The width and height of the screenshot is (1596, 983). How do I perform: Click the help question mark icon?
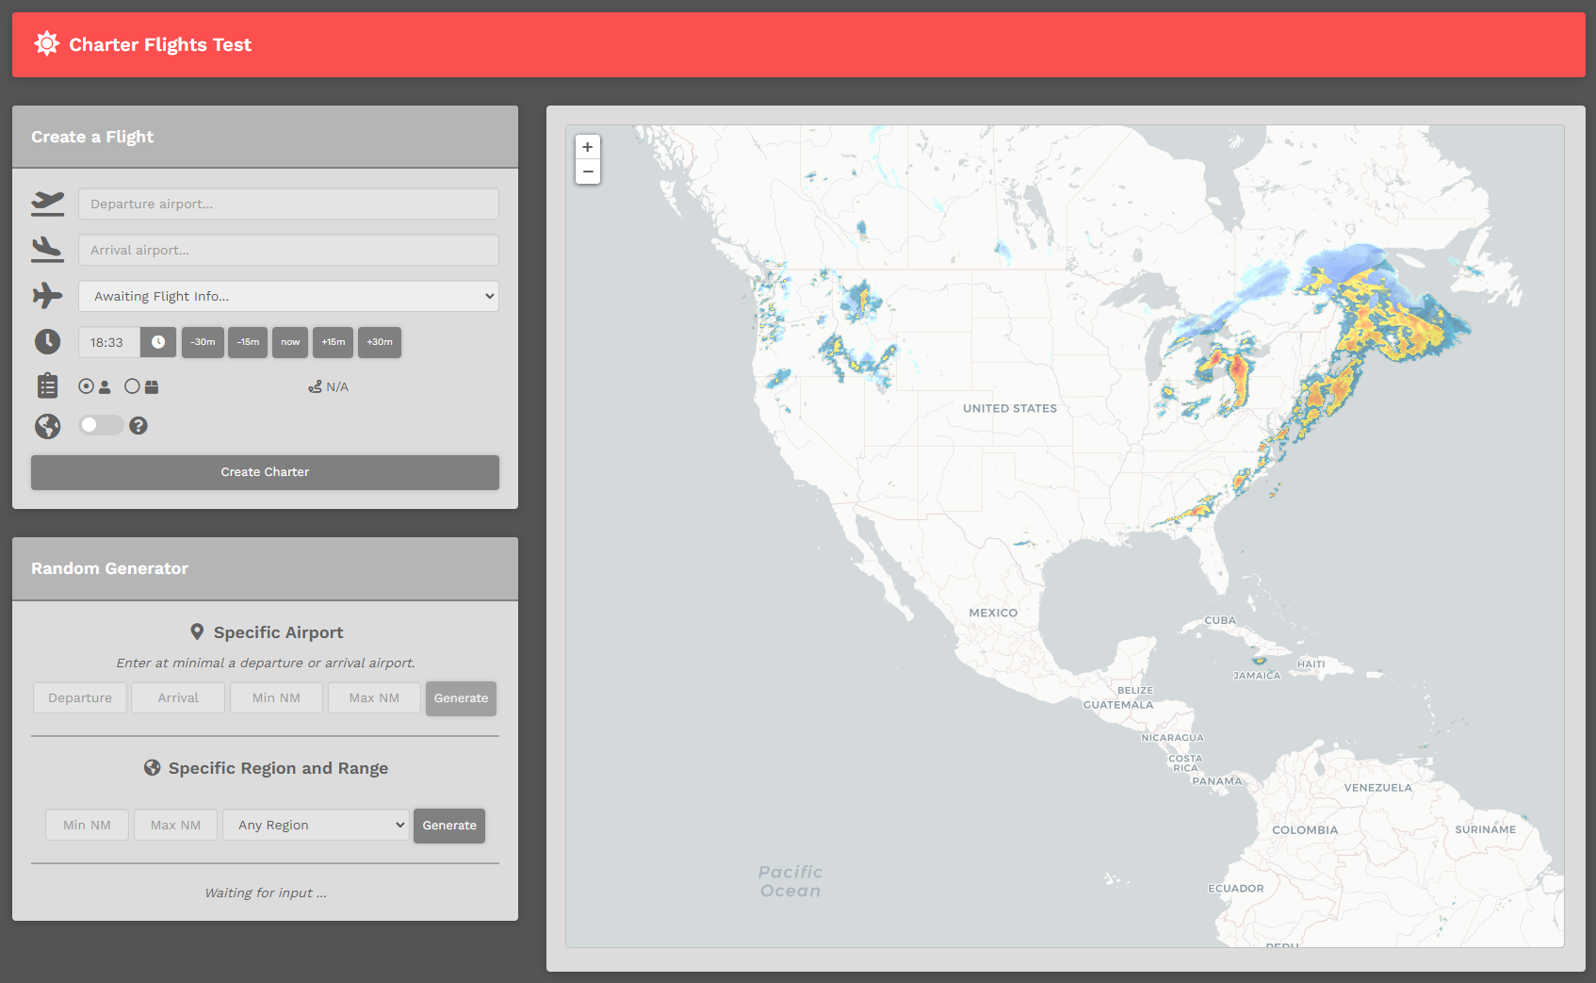click(138, 425)
